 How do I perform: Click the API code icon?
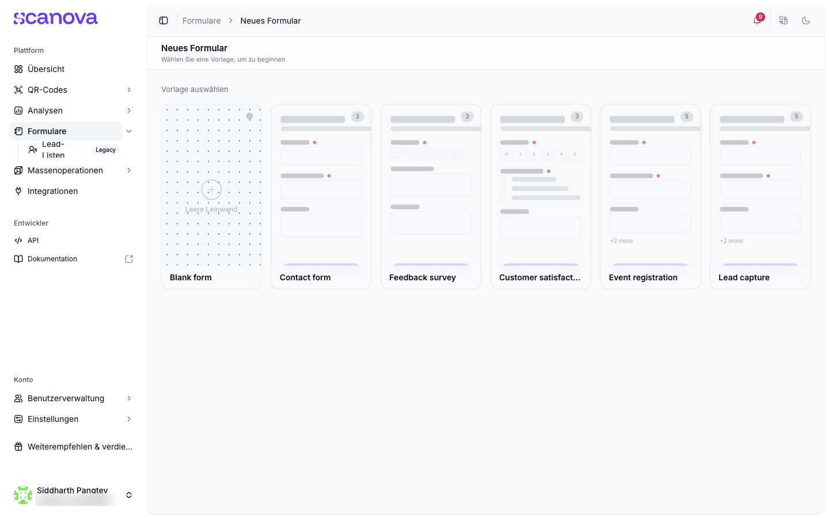[x=18, y=241]
